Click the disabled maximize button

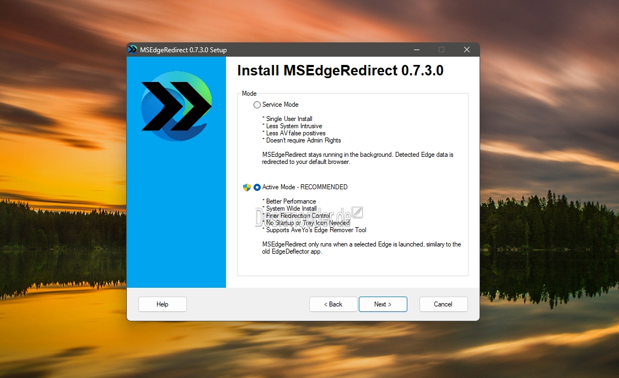[442, 50]
